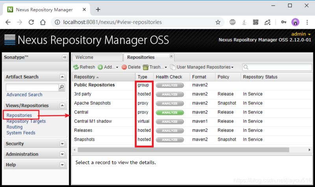Click Analyze for Releases repository
This screenshot has width=315, height=187.
170,131
